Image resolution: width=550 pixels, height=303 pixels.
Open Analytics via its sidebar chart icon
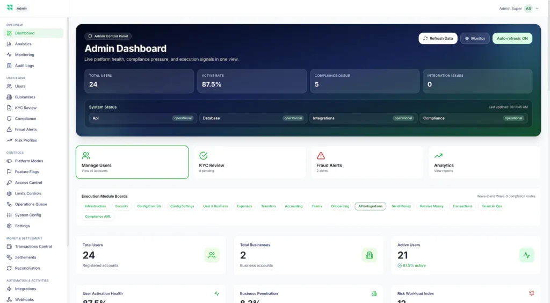9,44
